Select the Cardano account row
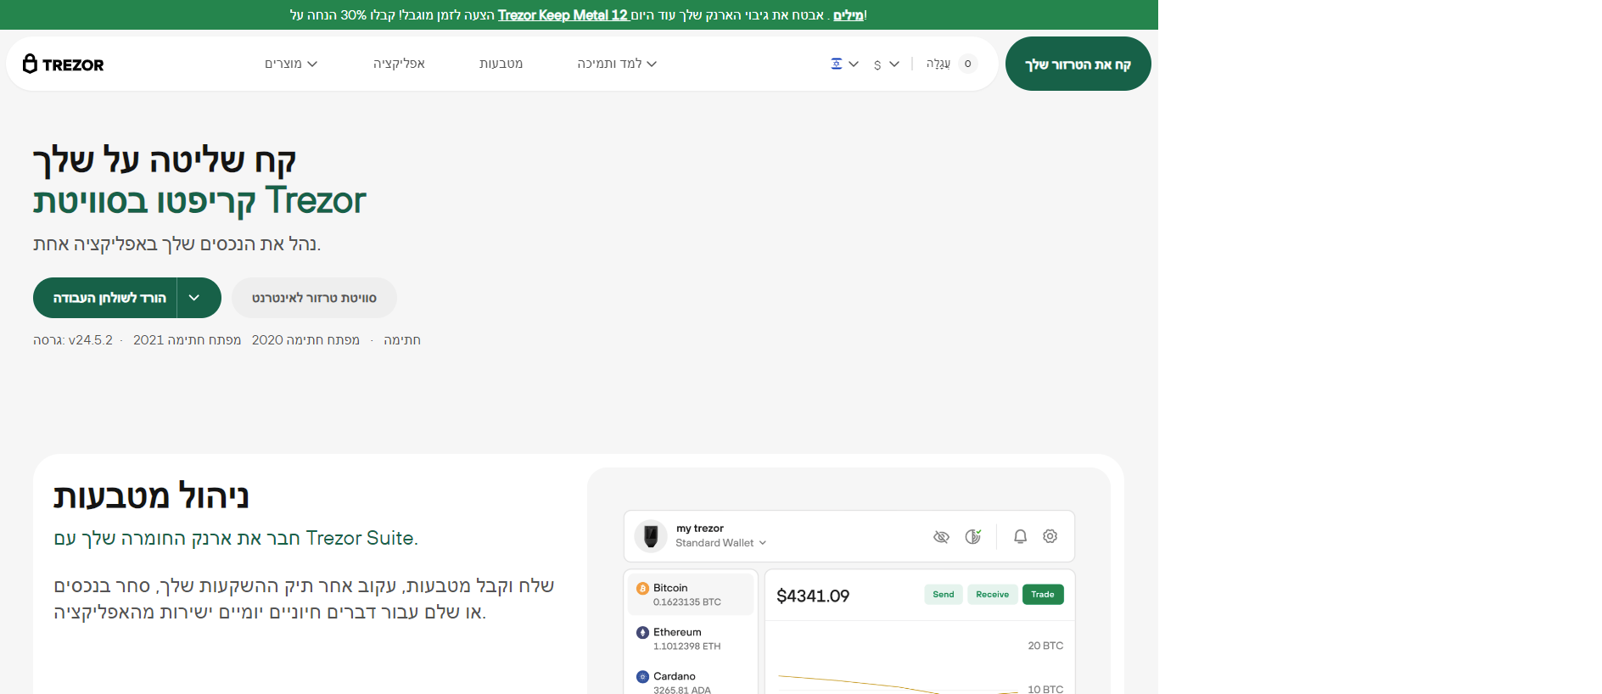Screen dimensions: 1602x694 click(691, 680)
